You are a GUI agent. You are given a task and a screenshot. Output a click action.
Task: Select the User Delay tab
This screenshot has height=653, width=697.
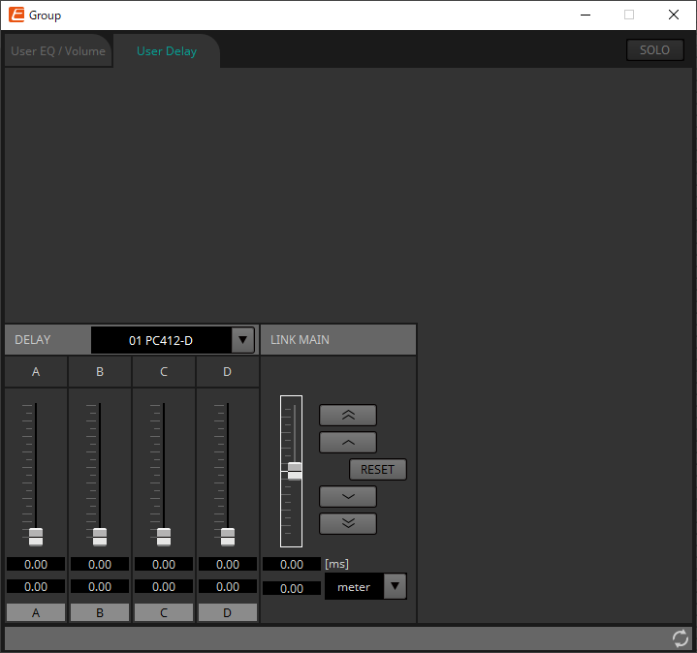pyautogui.click(x=167, y=51)
